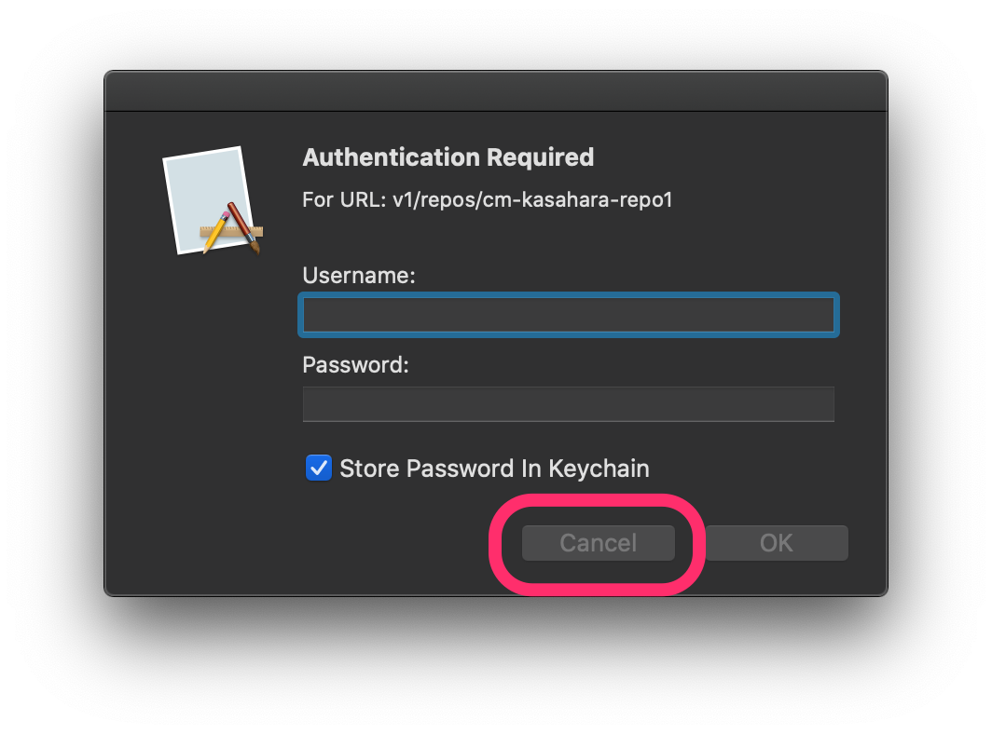Screen dimensions: 992x734
Task: Select the Username: label text
Action: point(359,275)
